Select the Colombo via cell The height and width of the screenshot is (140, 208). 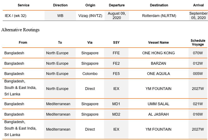point(90,74)
